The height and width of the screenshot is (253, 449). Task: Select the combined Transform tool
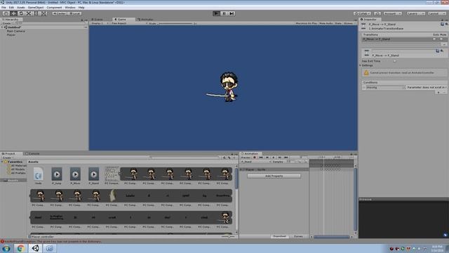(43, 13)
